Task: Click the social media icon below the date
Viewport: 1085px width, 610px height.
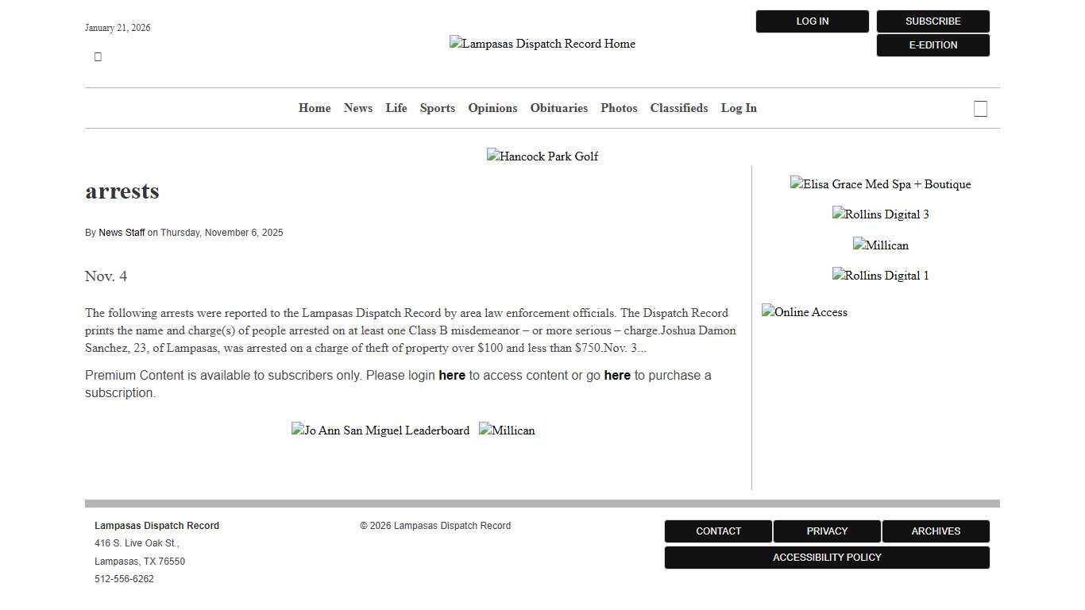Action: coord(98,56)
